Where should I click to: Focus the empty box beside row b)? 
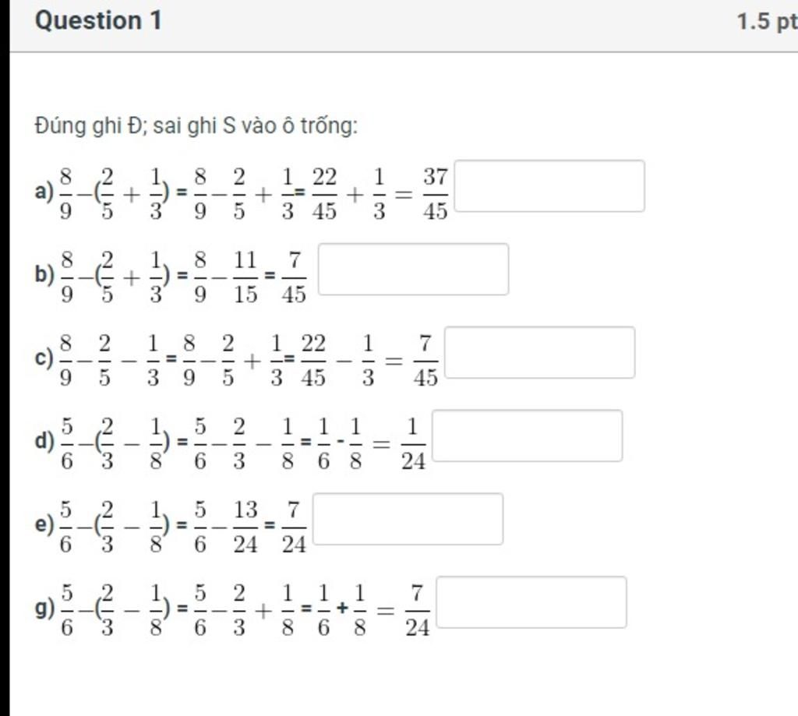[x=413, y=270]
